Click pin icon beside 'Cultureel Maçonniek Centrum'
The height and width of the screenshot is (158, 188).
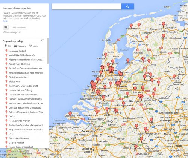[6, 112]
